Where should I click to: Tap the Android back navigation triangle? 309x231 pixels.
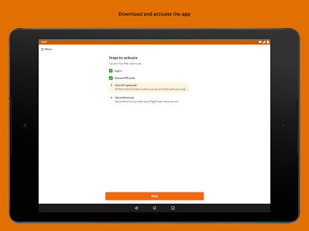point(136,208)
